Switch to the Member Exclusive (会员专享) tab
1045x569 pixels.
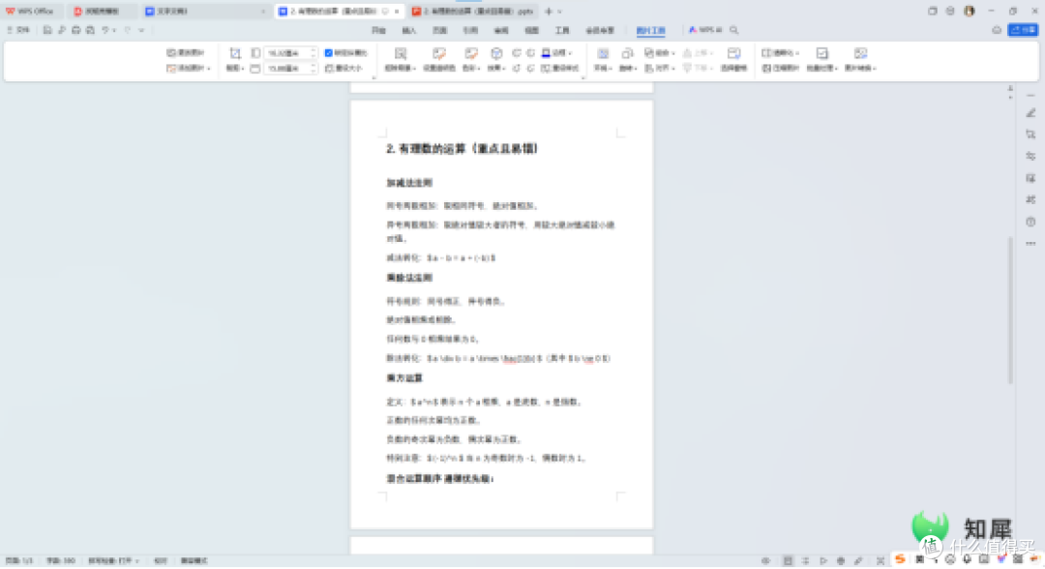[x=600, y=30]
